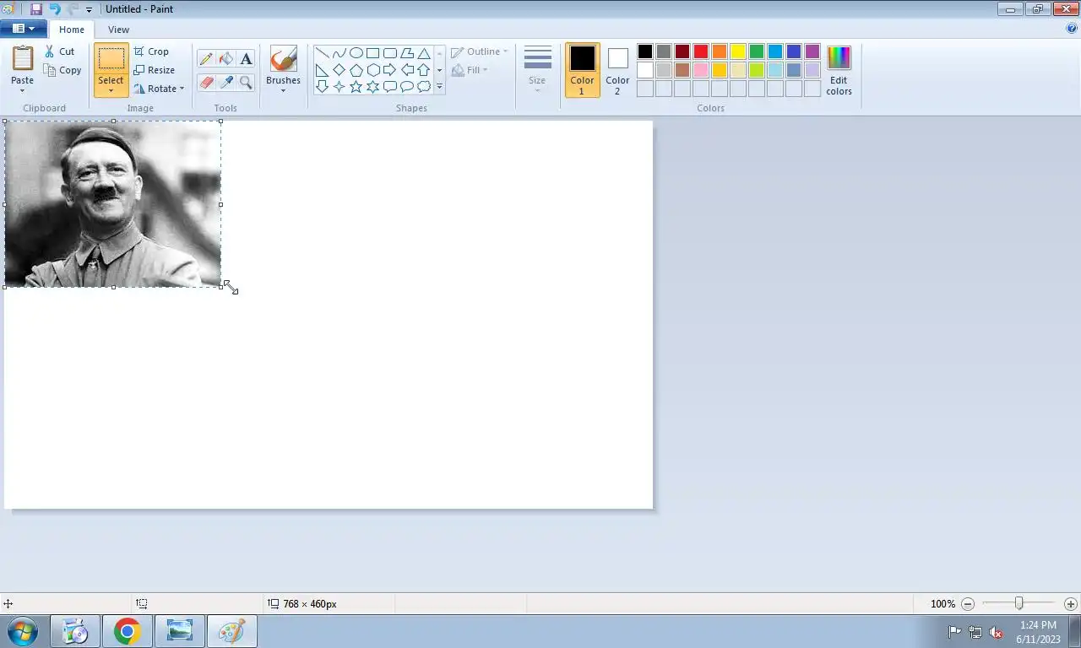Open the Windows Start menu
Screen dimensions: 1081x648
22,631
